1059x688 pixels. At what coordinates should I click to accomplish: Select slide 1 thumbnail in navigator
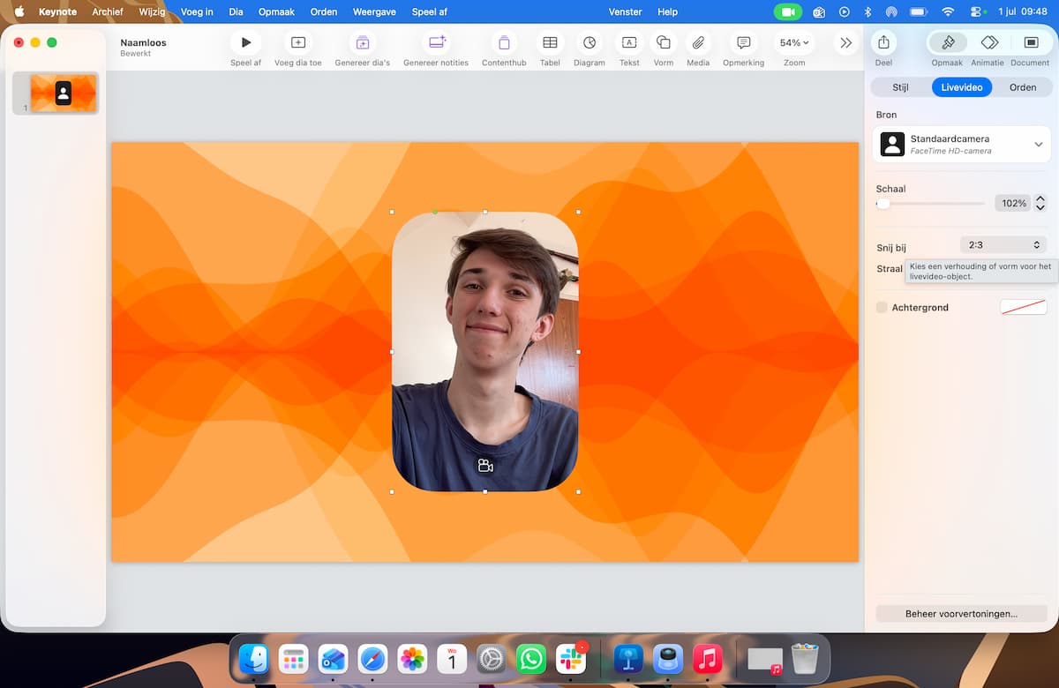63,93
